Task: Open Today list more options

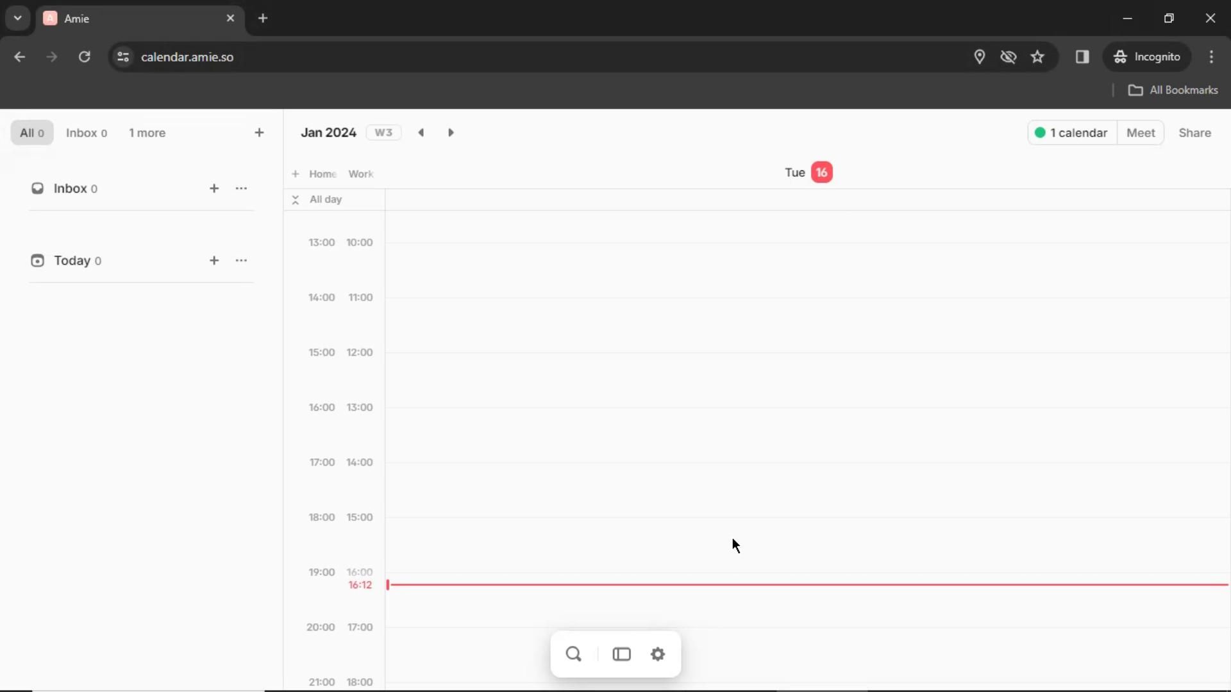Action: 241,261
